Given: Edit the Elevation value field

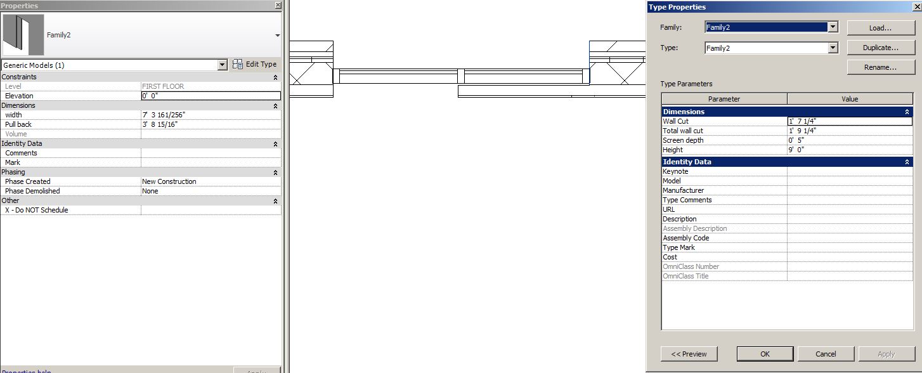Looking at the screenshot, I should (x=211, y=96).
